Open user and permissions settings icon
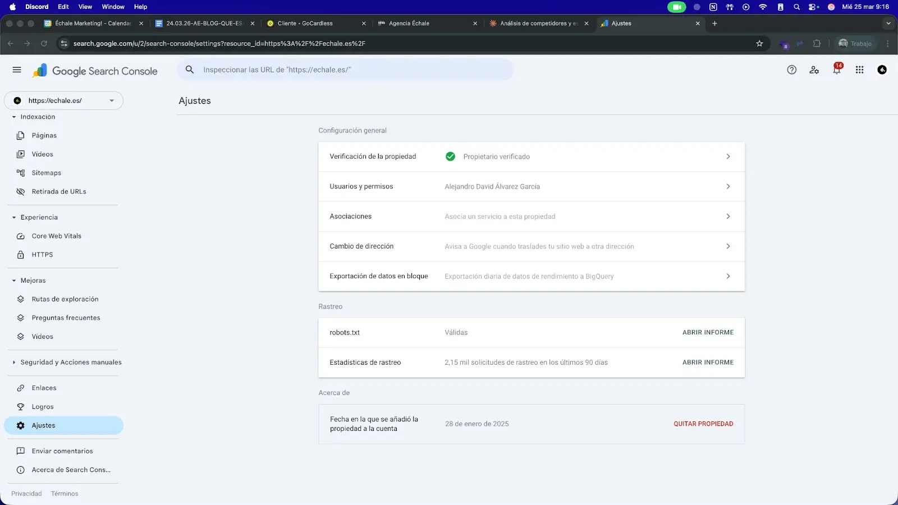The image size is (898, 505). tap(814, 70)
